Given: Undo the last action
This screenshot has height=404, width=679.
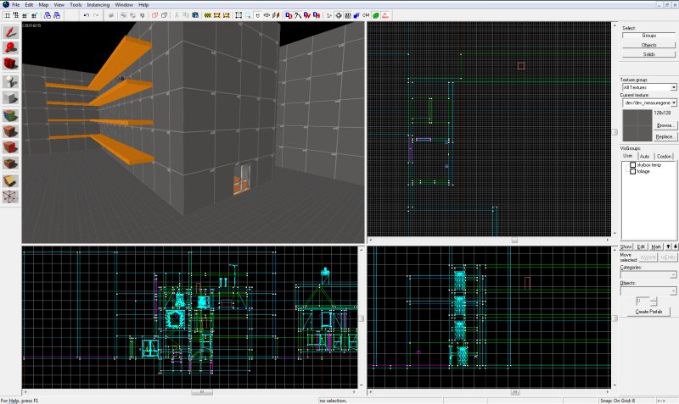Looking at the screenshot, I should 87,15.
